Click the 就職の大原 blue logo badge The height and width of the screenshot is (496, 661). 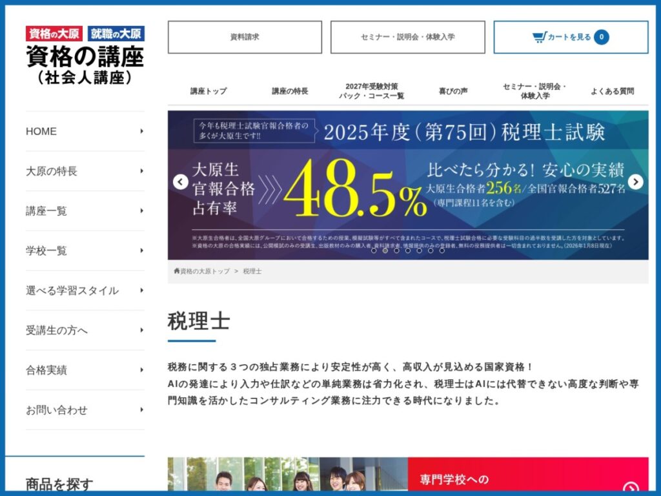point(116,34)
